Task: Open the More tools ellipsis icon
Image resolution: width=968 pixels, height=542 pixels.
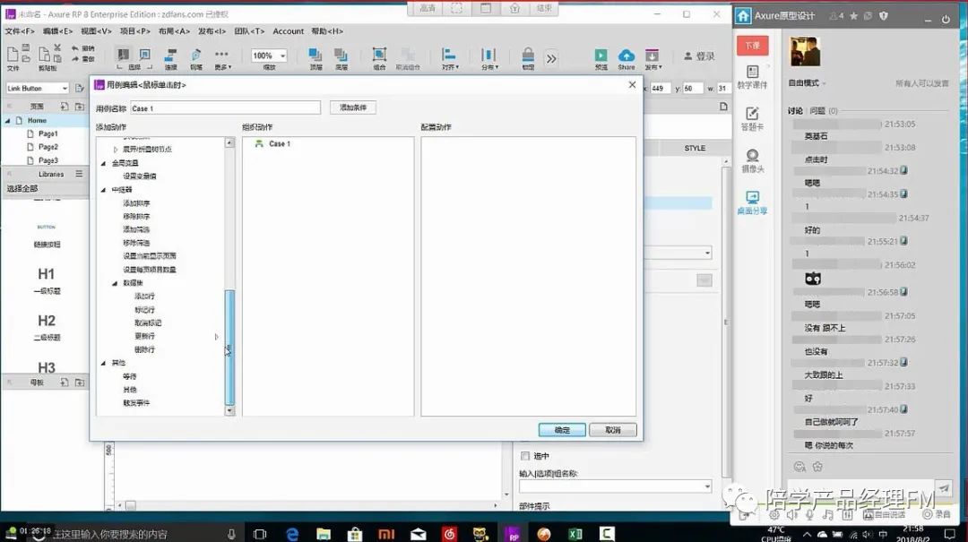Action: 221,55
